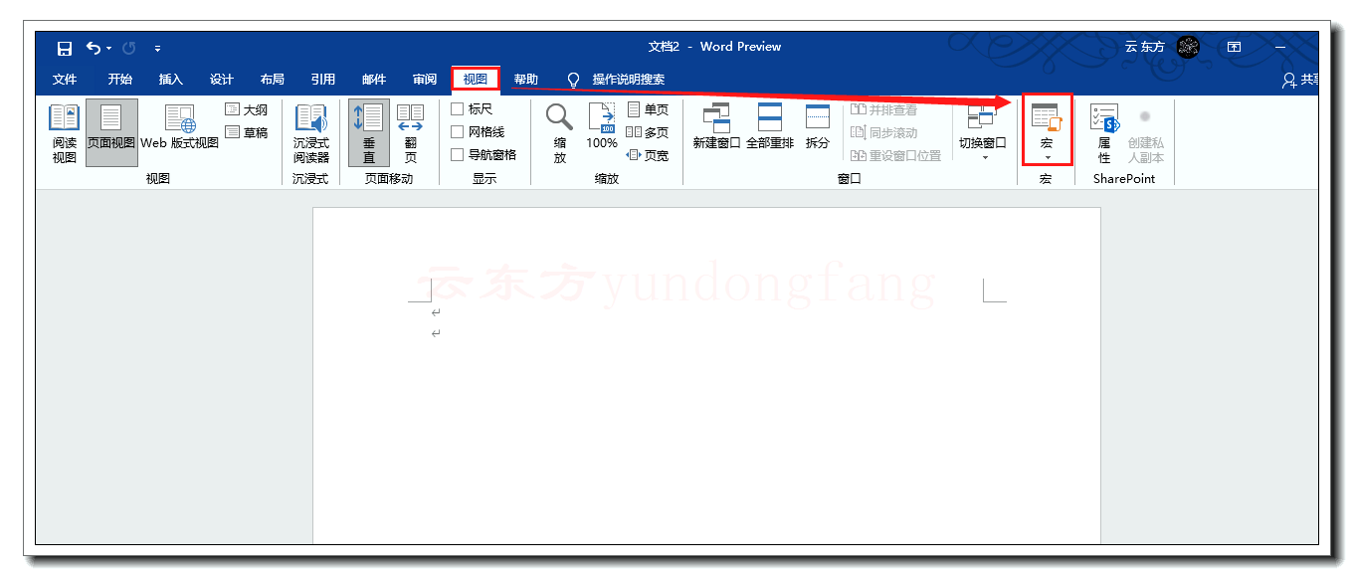The image size is (1354, 576).
Task: Click the user avatar picture
Action: pyautogui.click(x=1188, y=47)
